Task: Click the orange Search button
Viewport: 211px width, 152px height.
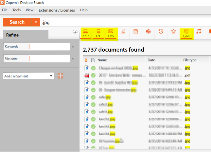Action: tap(17, 22)
